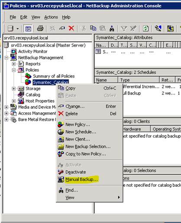Viewport: 181px width, 223px height.
Task: Click the Deactivate icon in context menu
Action: point(61,172)
